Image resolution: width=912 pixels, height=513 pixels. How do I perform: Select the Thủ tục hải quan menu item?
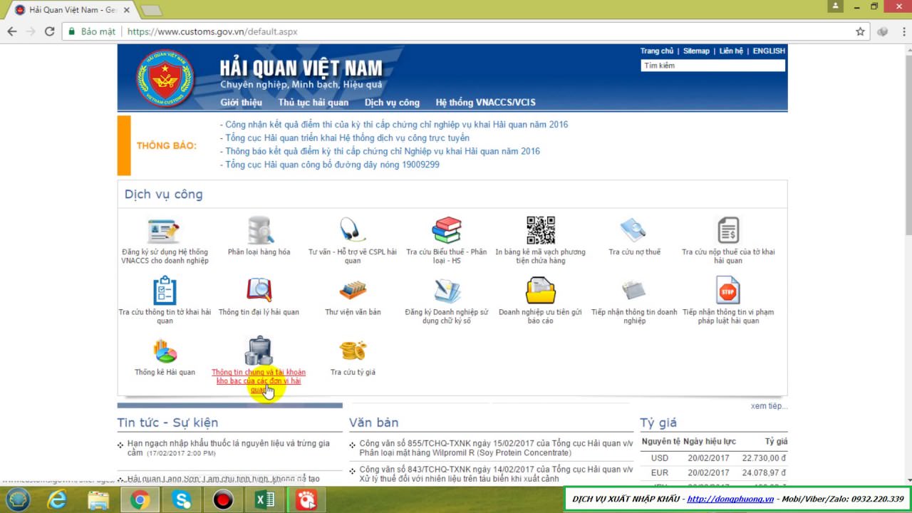pyautogui.click(x=313, y=102)
